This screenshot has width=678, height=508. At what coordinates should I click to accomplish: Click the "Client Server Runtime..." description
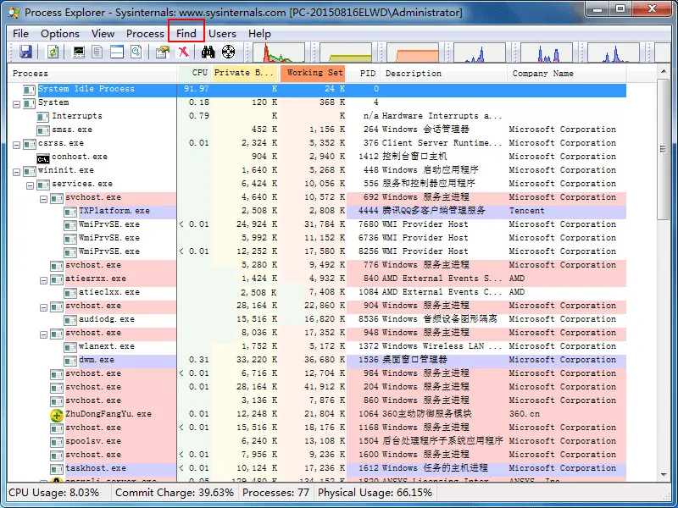click(442, 143)
